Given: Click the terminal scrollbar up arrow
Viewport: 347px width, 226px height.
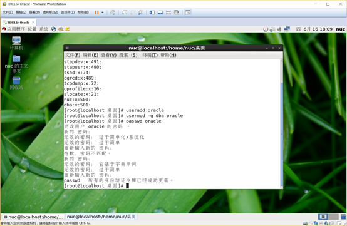Looking at the screenshot, I should (x=281, y=60).
